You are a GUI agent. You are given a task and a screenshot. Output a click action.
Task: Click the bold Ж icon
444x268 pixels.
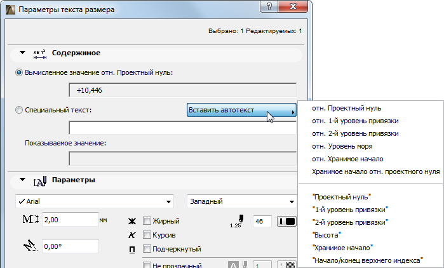click(132, 221)
